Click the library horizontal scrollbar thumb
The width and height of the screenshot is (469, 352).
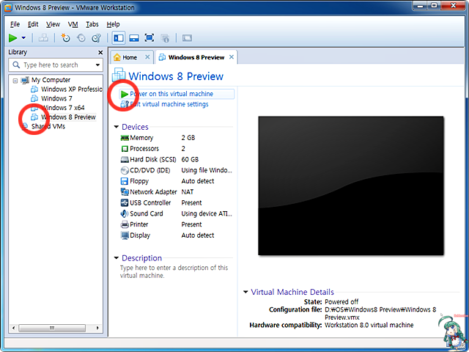click(x=52, y=328)
